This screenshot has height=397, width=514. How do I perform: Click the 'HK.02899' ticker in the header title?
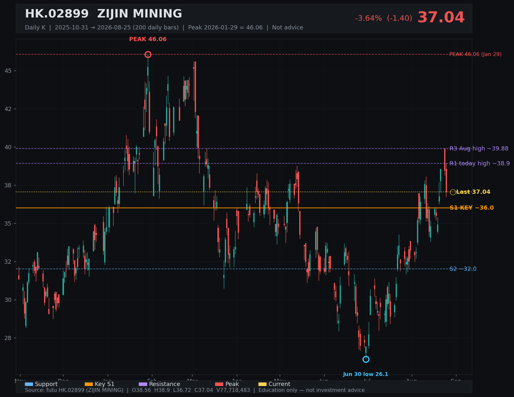57,14
